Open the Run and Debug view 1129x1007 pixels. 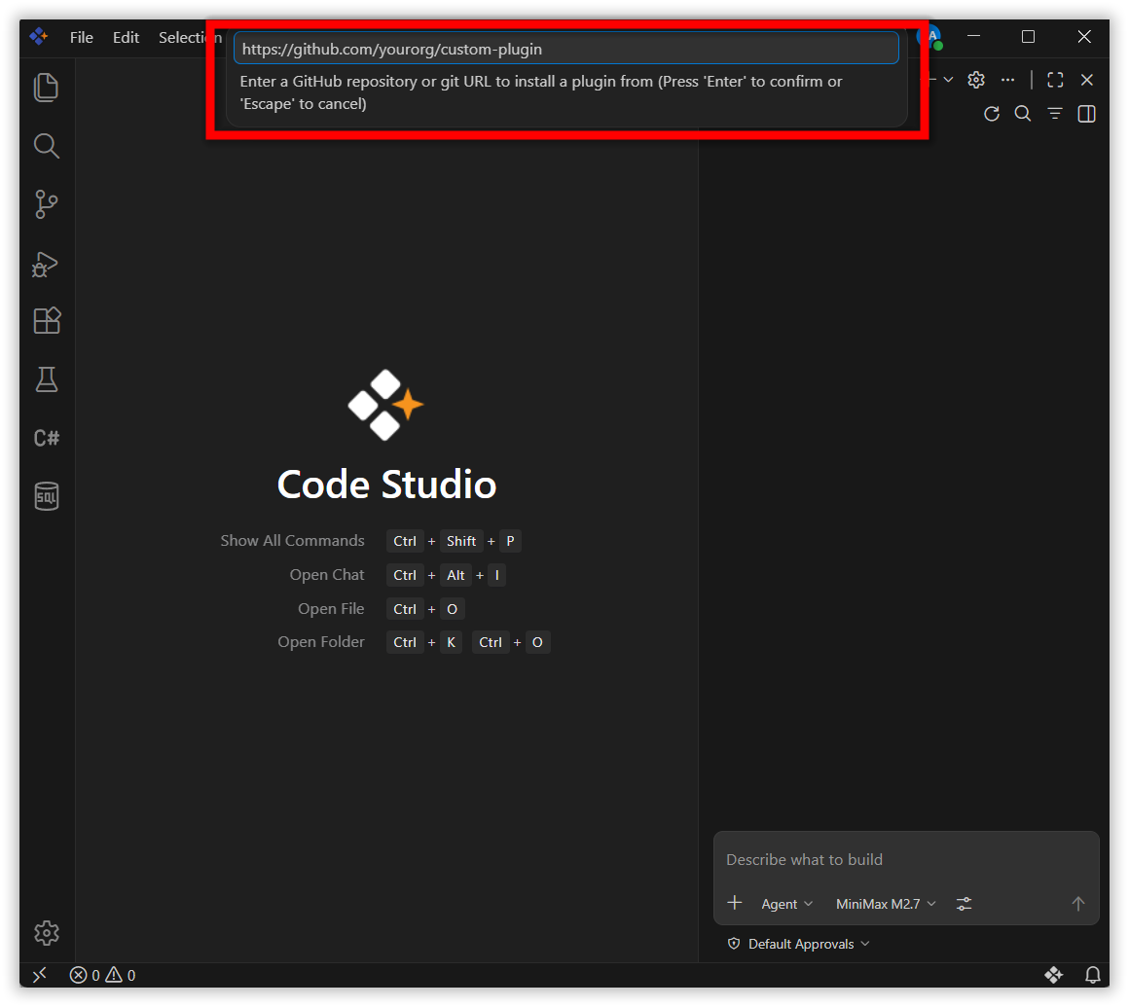(x=46, y=264)
